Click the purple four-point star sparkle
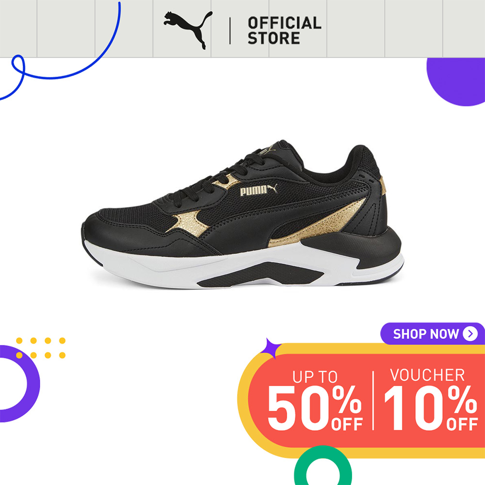This screenshot has width=485, height=485. tap(270, 348)
